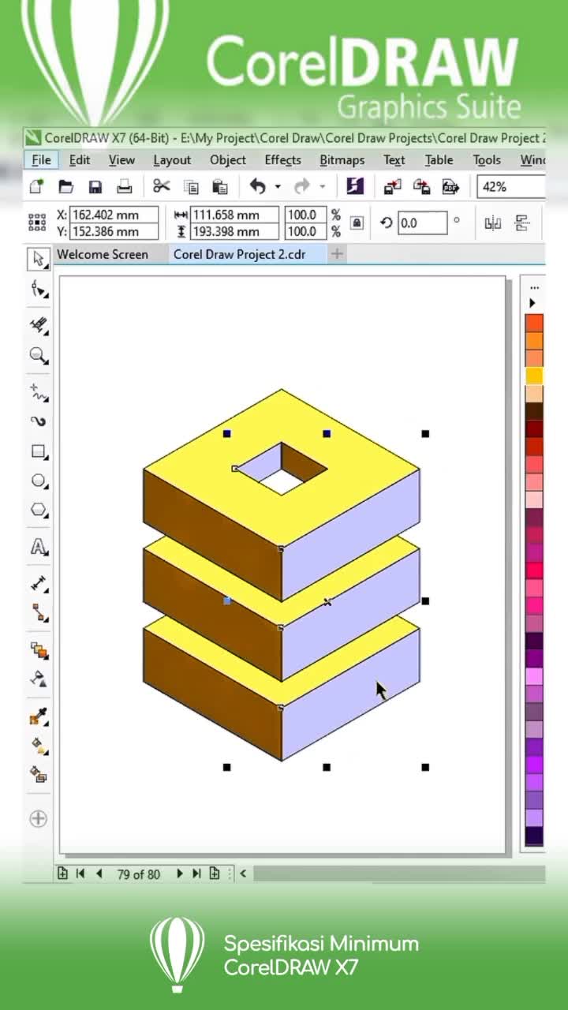Click the Mirror vertically icon
568x1010 pixels.
pyautogui.click(x=521, y=223)
